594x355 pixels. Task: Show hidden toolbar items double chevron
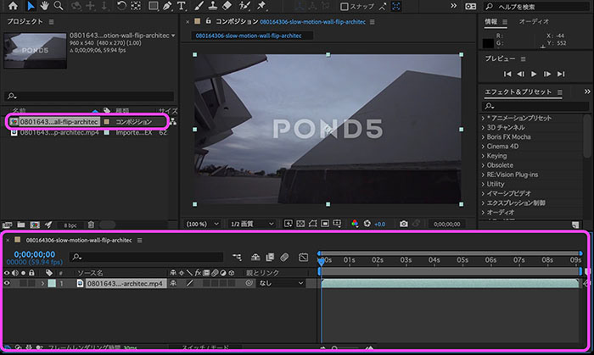[x=453, y=6]
